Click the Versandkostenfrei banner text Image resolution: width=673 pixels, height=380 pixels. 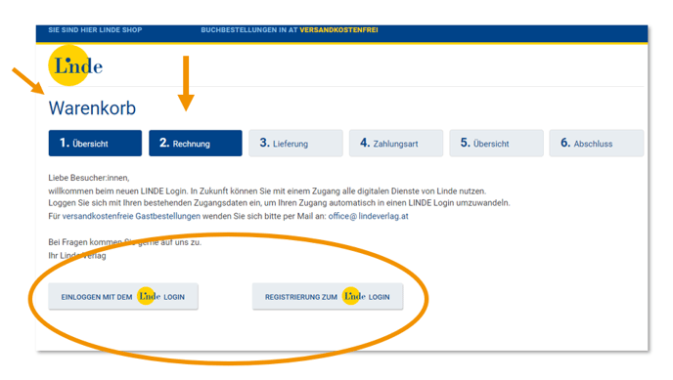point(338,30)
